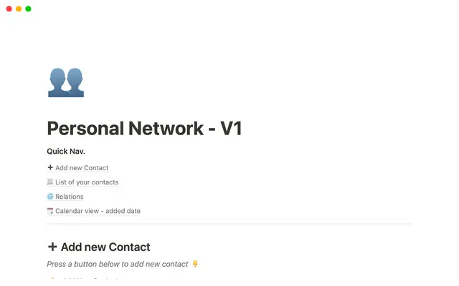The image size is (459, 286).
Task: Click the calendar icon beside Calendar view
Action: click(x=50, y=211)
